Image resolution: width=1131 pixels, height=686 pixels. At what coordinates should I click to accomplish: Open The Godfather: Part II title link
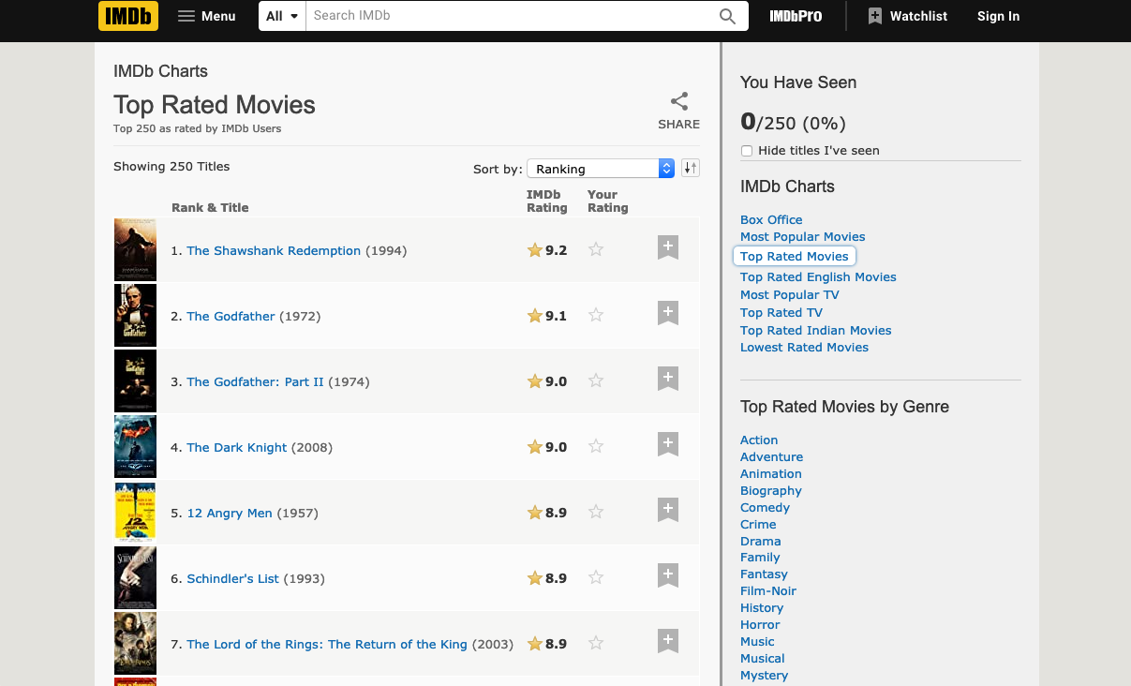click(255, 381)
